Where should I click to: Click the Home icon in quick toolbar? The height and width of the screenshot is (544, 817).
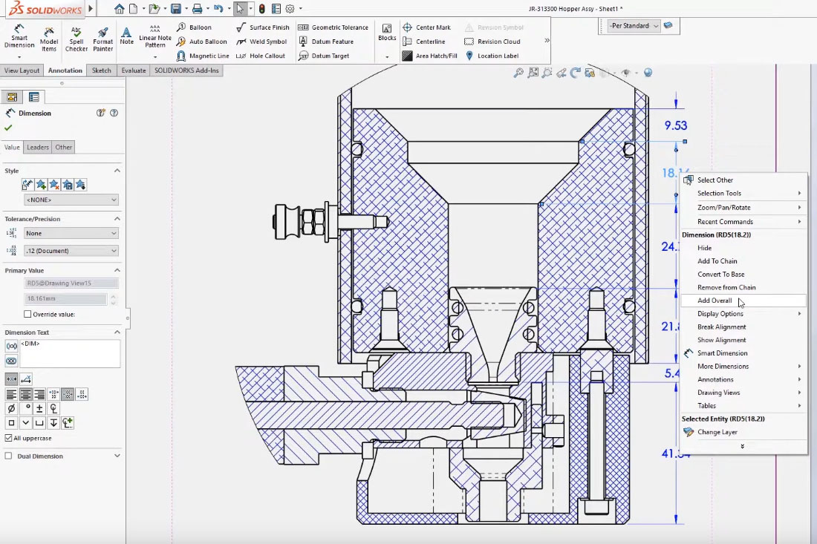click(x=120, y=9)
